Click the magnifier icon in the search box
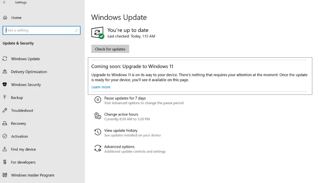This screenshot has width=318, height=183. (76, 30)
